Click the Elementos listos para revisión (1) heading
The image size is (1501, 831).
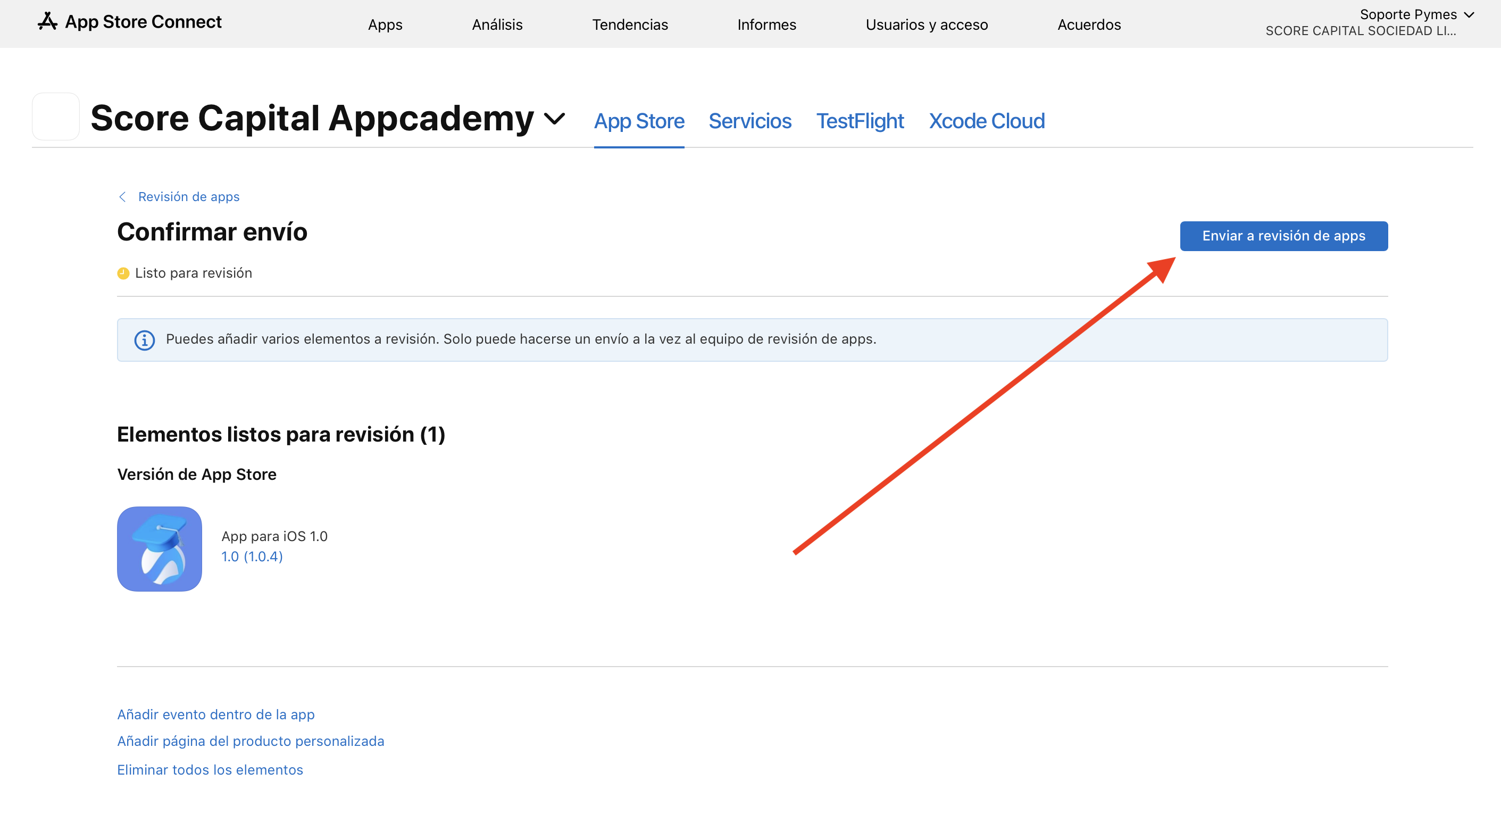click(281, 435)
